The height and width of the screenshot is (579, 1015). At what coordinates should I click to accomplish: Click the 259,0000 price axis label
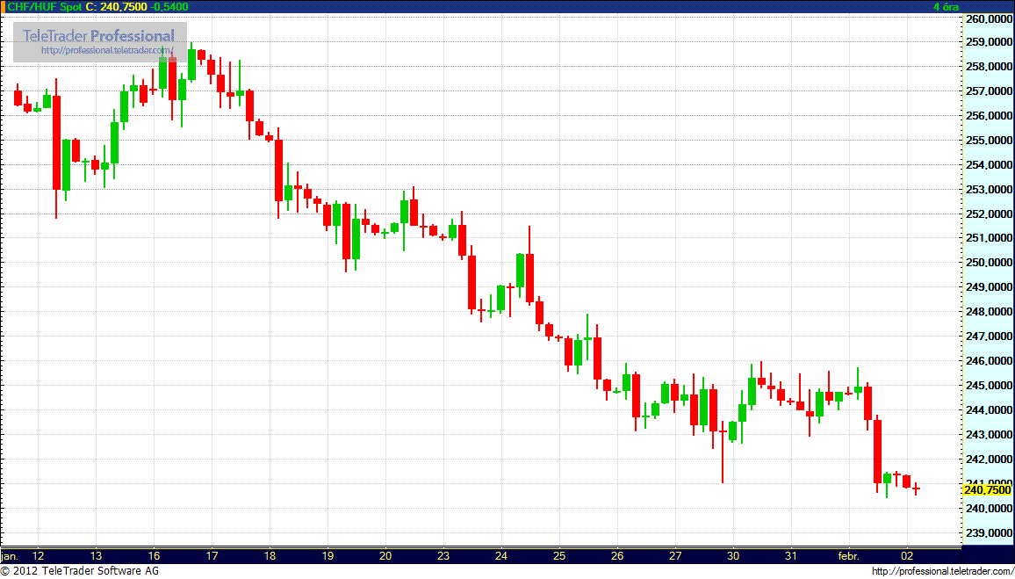coord(990,42)
